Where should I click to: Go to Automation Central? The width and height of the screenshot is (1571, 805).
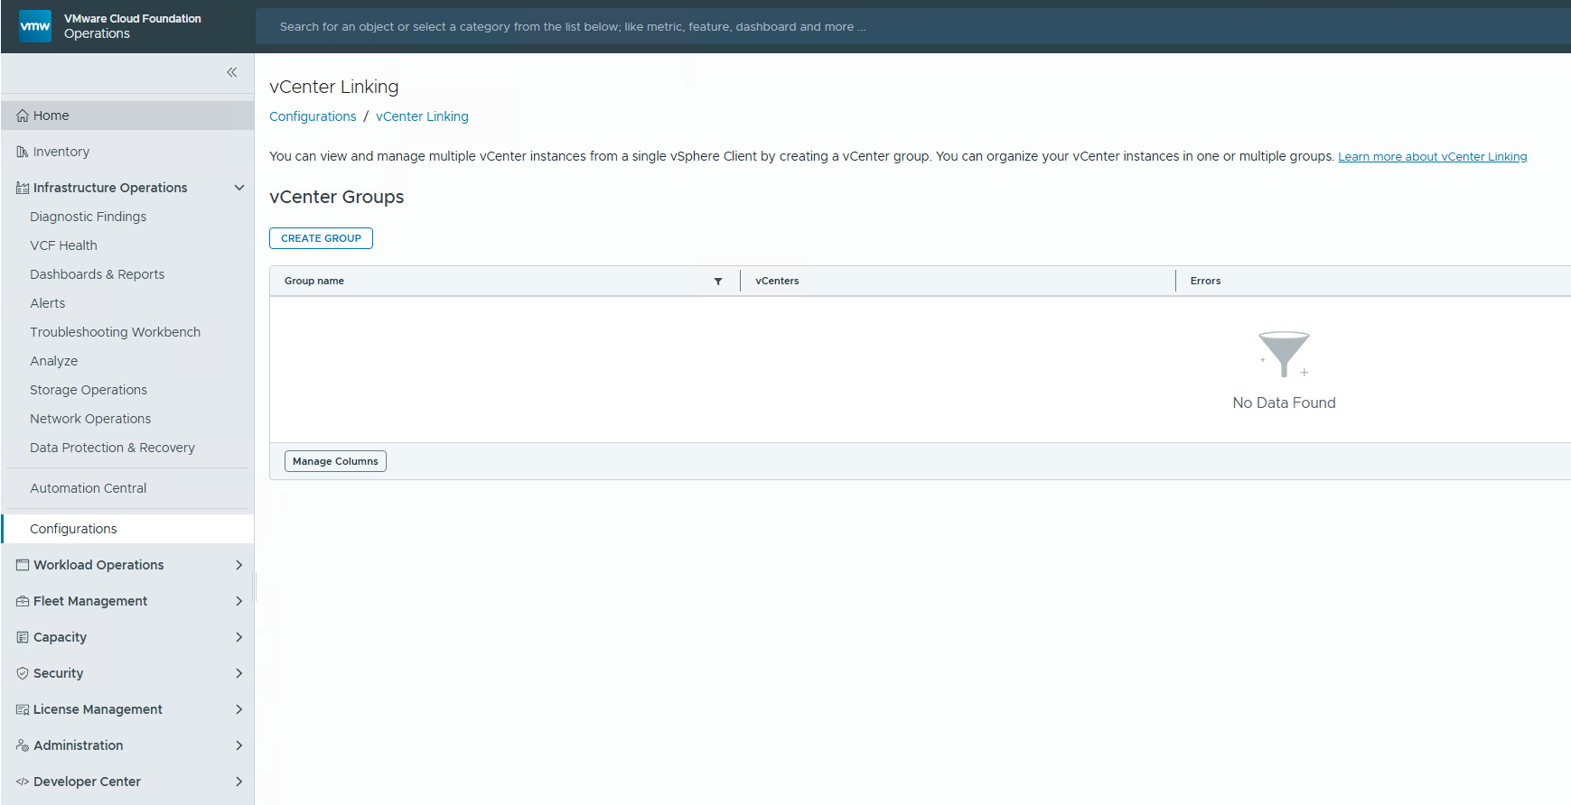click(x=88, y=488)
